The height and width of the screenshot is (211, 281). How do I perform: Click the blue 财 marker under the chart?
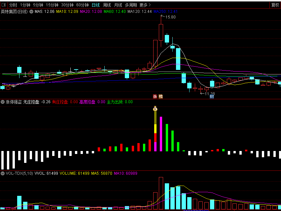pyautogui.click(x=212, y=97)
